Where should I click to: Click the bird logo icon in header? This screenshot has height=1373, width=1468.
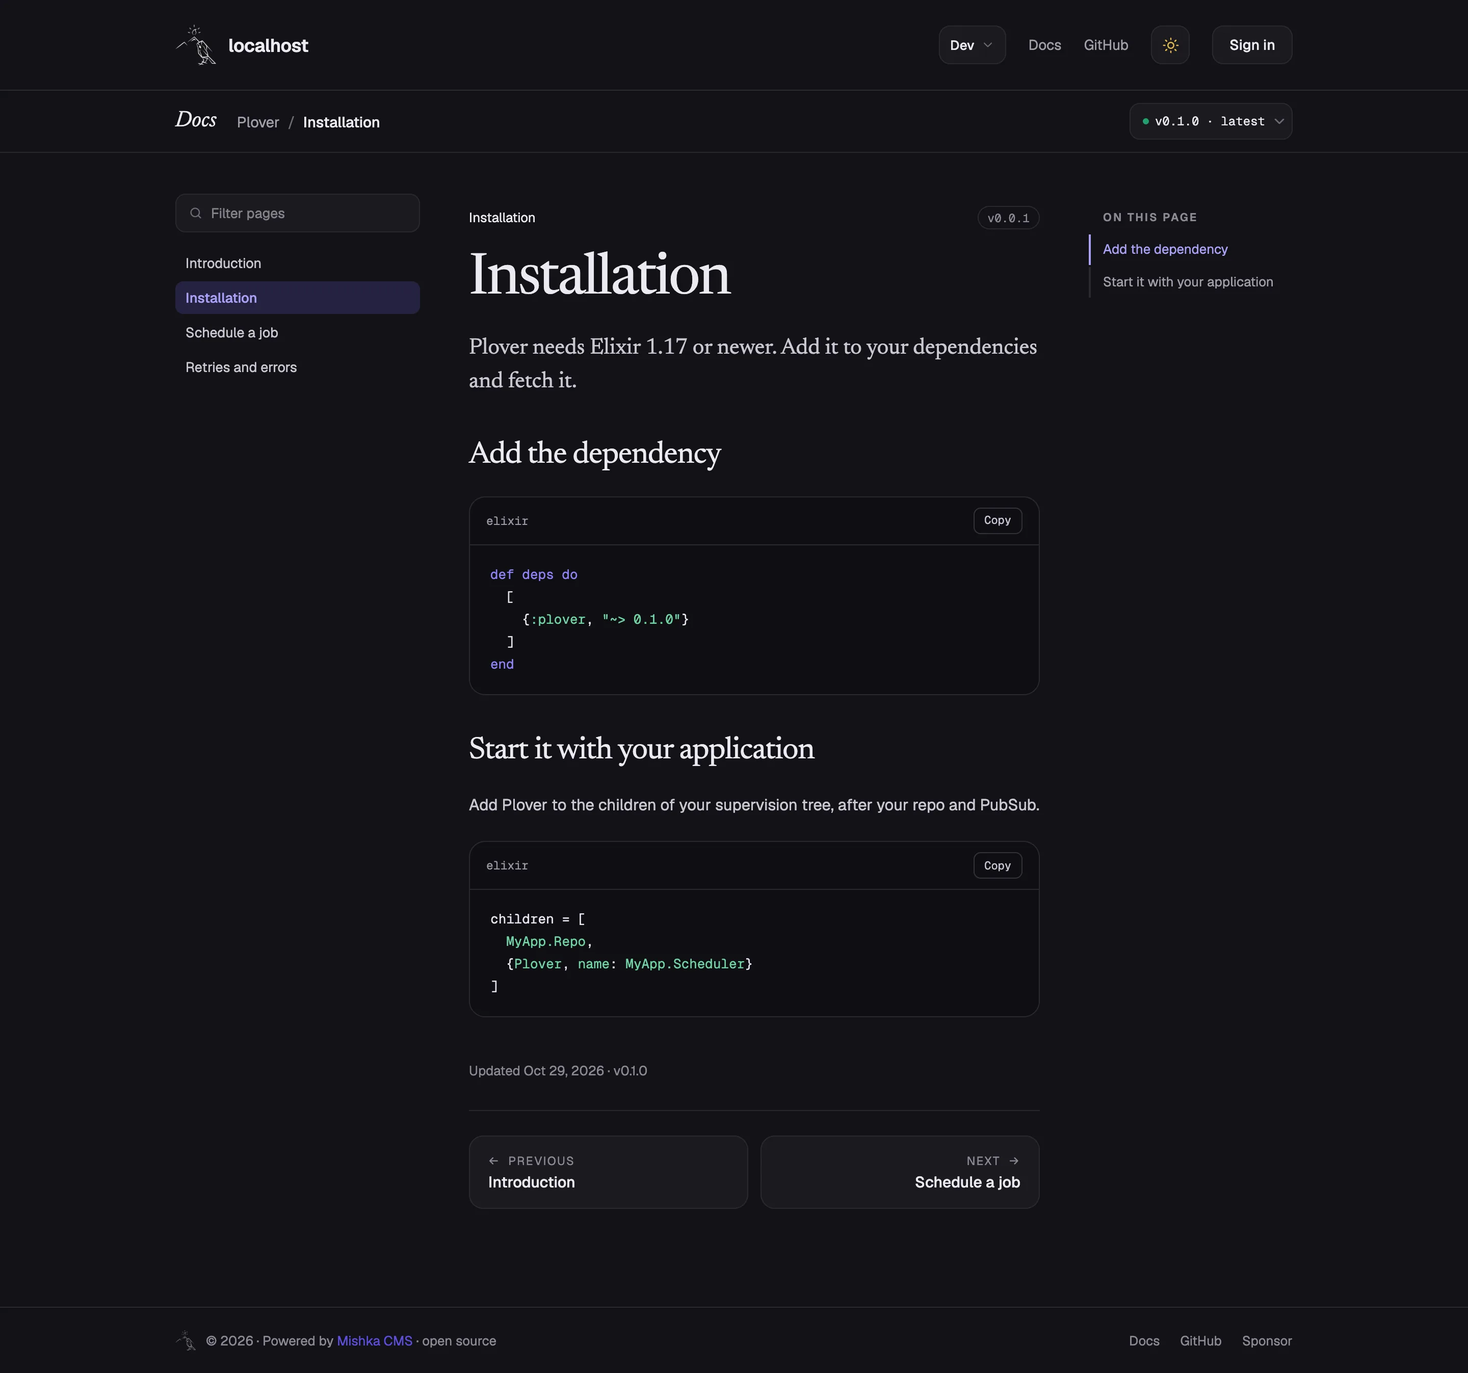coord(196,45)
